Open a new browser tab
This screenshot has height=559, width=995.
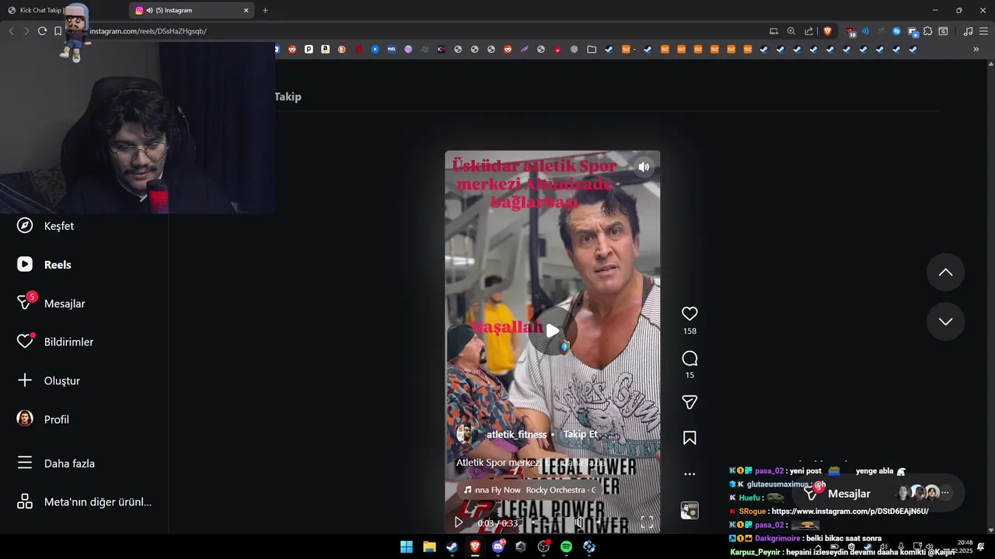click(265, 10)
